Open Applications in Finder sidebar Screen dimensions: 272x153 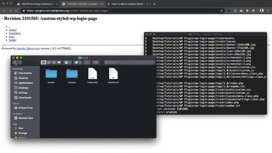(x=25, y=83)
